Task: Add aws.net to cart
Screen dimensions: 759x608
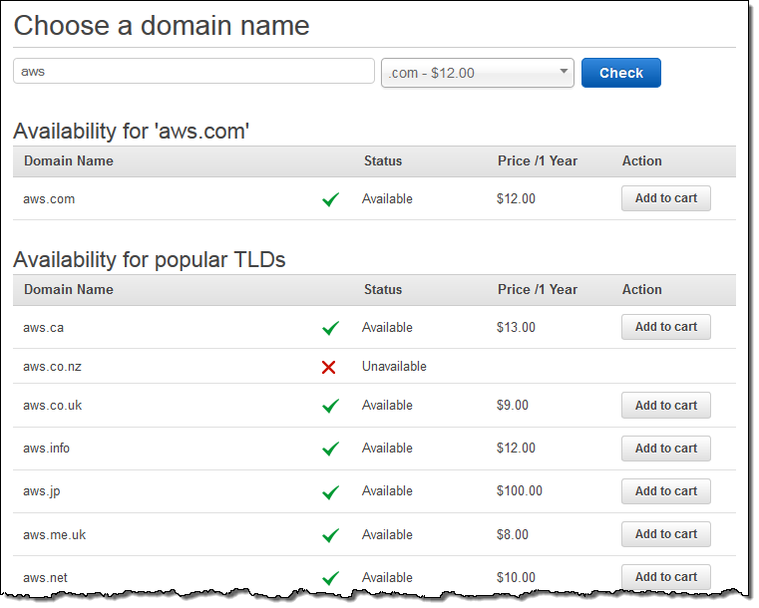Action: coord(665,577)
